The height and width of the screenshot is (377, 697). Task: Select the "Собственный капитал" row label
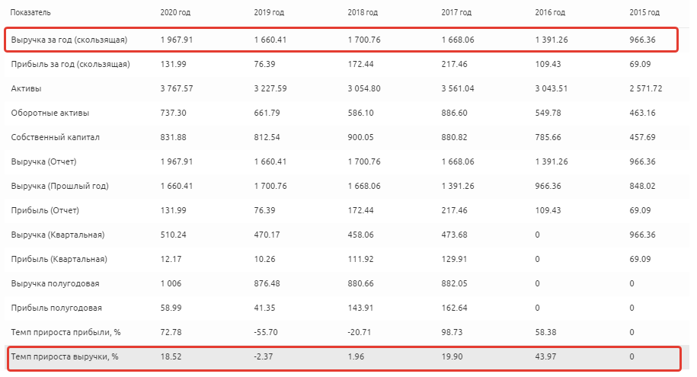(x=56, y=137)
